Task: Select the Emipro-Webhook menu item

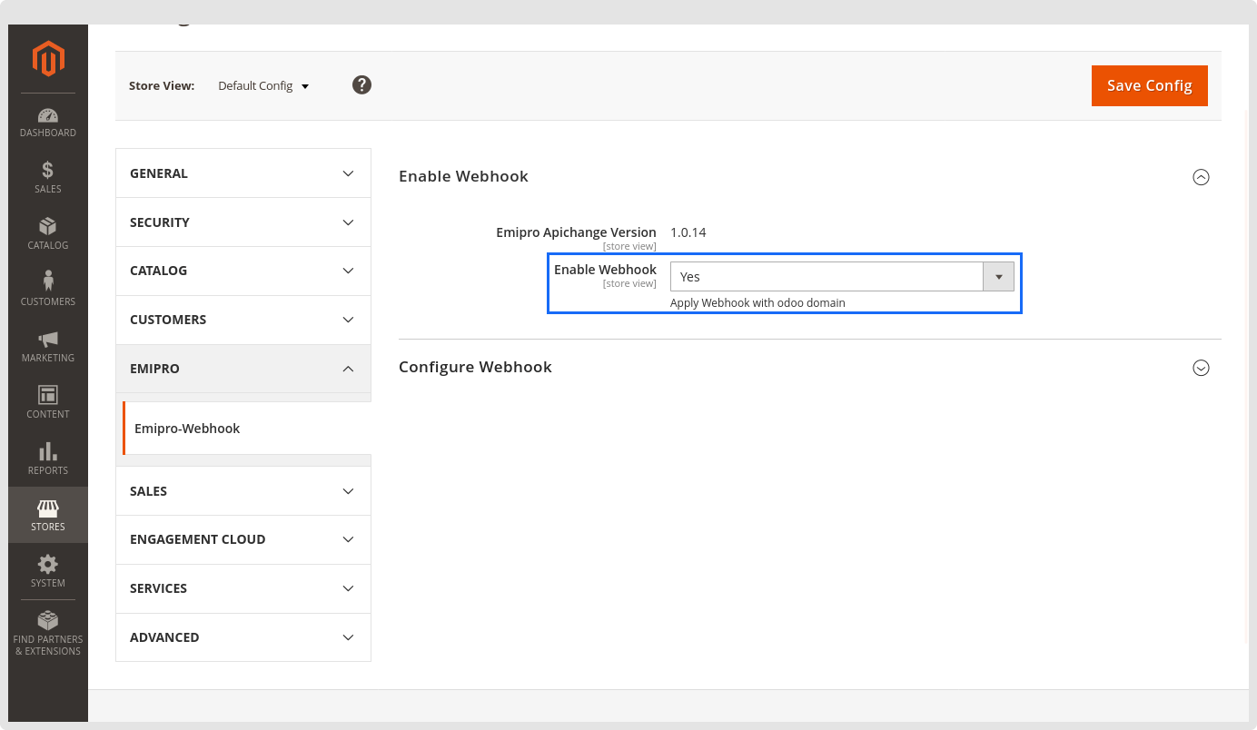Action: click(187, 429)
